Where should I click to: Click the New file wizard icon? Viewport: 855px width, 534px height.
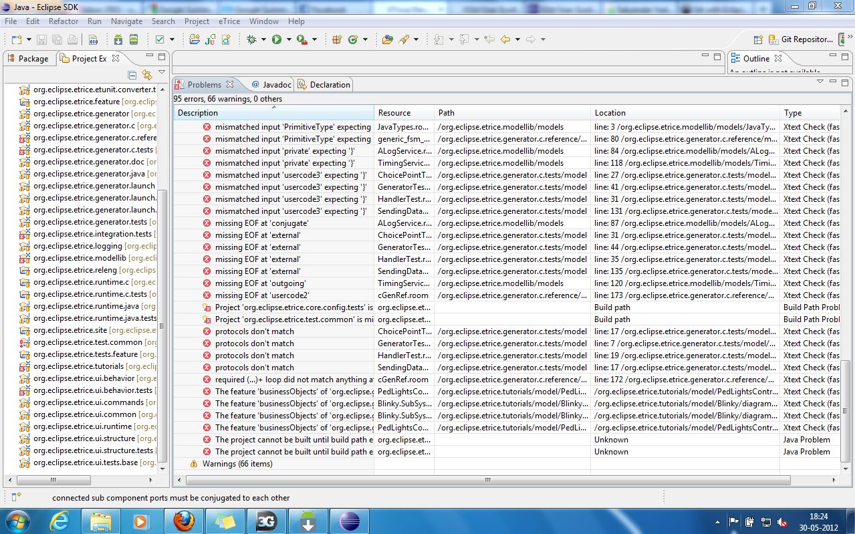click(x=17, y=39)
